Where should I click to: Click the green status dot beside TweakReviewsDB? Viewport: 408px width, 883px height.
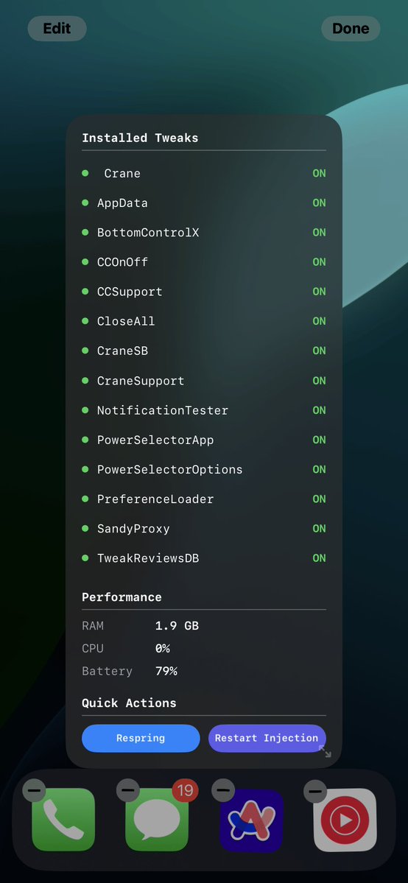[x=85, y=558]
